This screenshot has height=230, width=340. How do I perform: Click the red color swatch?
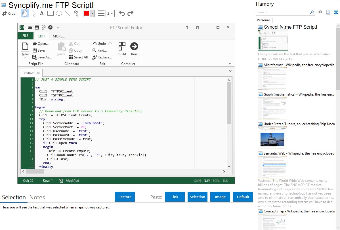click(x=87, y=13)
